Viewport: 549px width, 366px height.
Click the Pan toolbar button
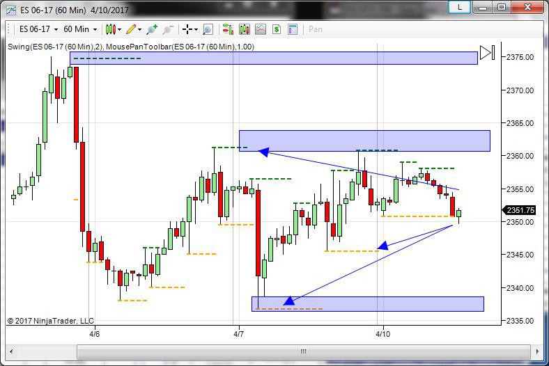(x=316, y=29)
